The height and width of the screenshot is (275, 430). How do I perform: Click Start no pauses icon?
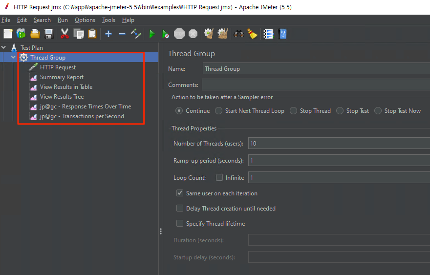pos(165,34)
